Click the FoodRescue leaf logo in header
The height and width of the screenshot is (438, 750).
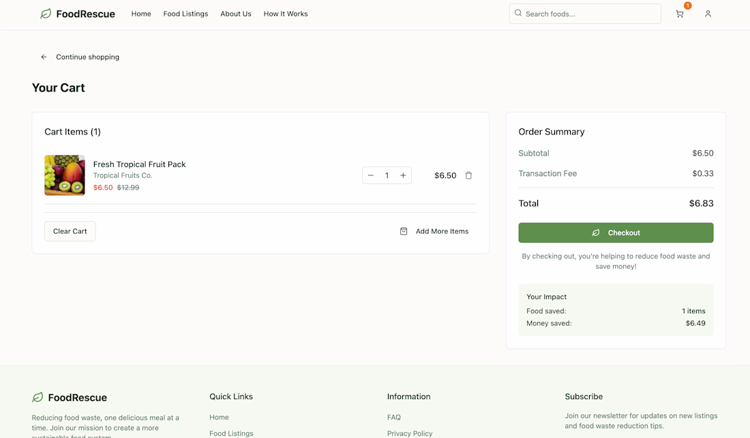pos(46,14)
